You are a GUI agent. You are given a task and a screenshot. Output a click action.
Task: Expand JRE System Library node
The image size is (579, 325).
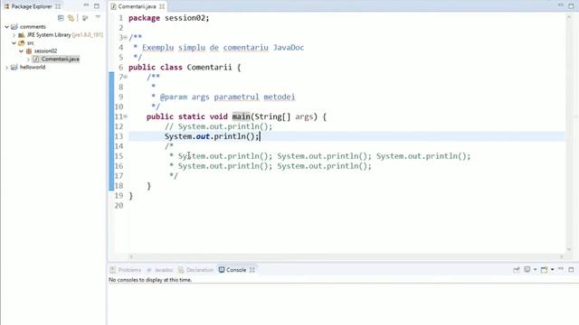pyautogui.click(x=14, y=35)
